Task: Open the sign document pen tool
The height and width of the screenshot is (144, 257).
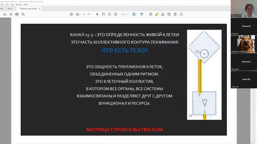Action: [x=163, y=14]
